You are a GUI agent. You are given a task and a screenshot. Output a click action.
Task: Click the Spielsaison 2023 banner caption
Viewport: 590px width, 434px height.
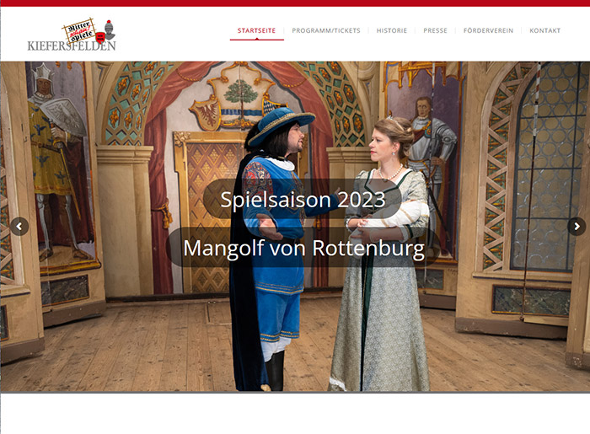[x=303, y=200]
